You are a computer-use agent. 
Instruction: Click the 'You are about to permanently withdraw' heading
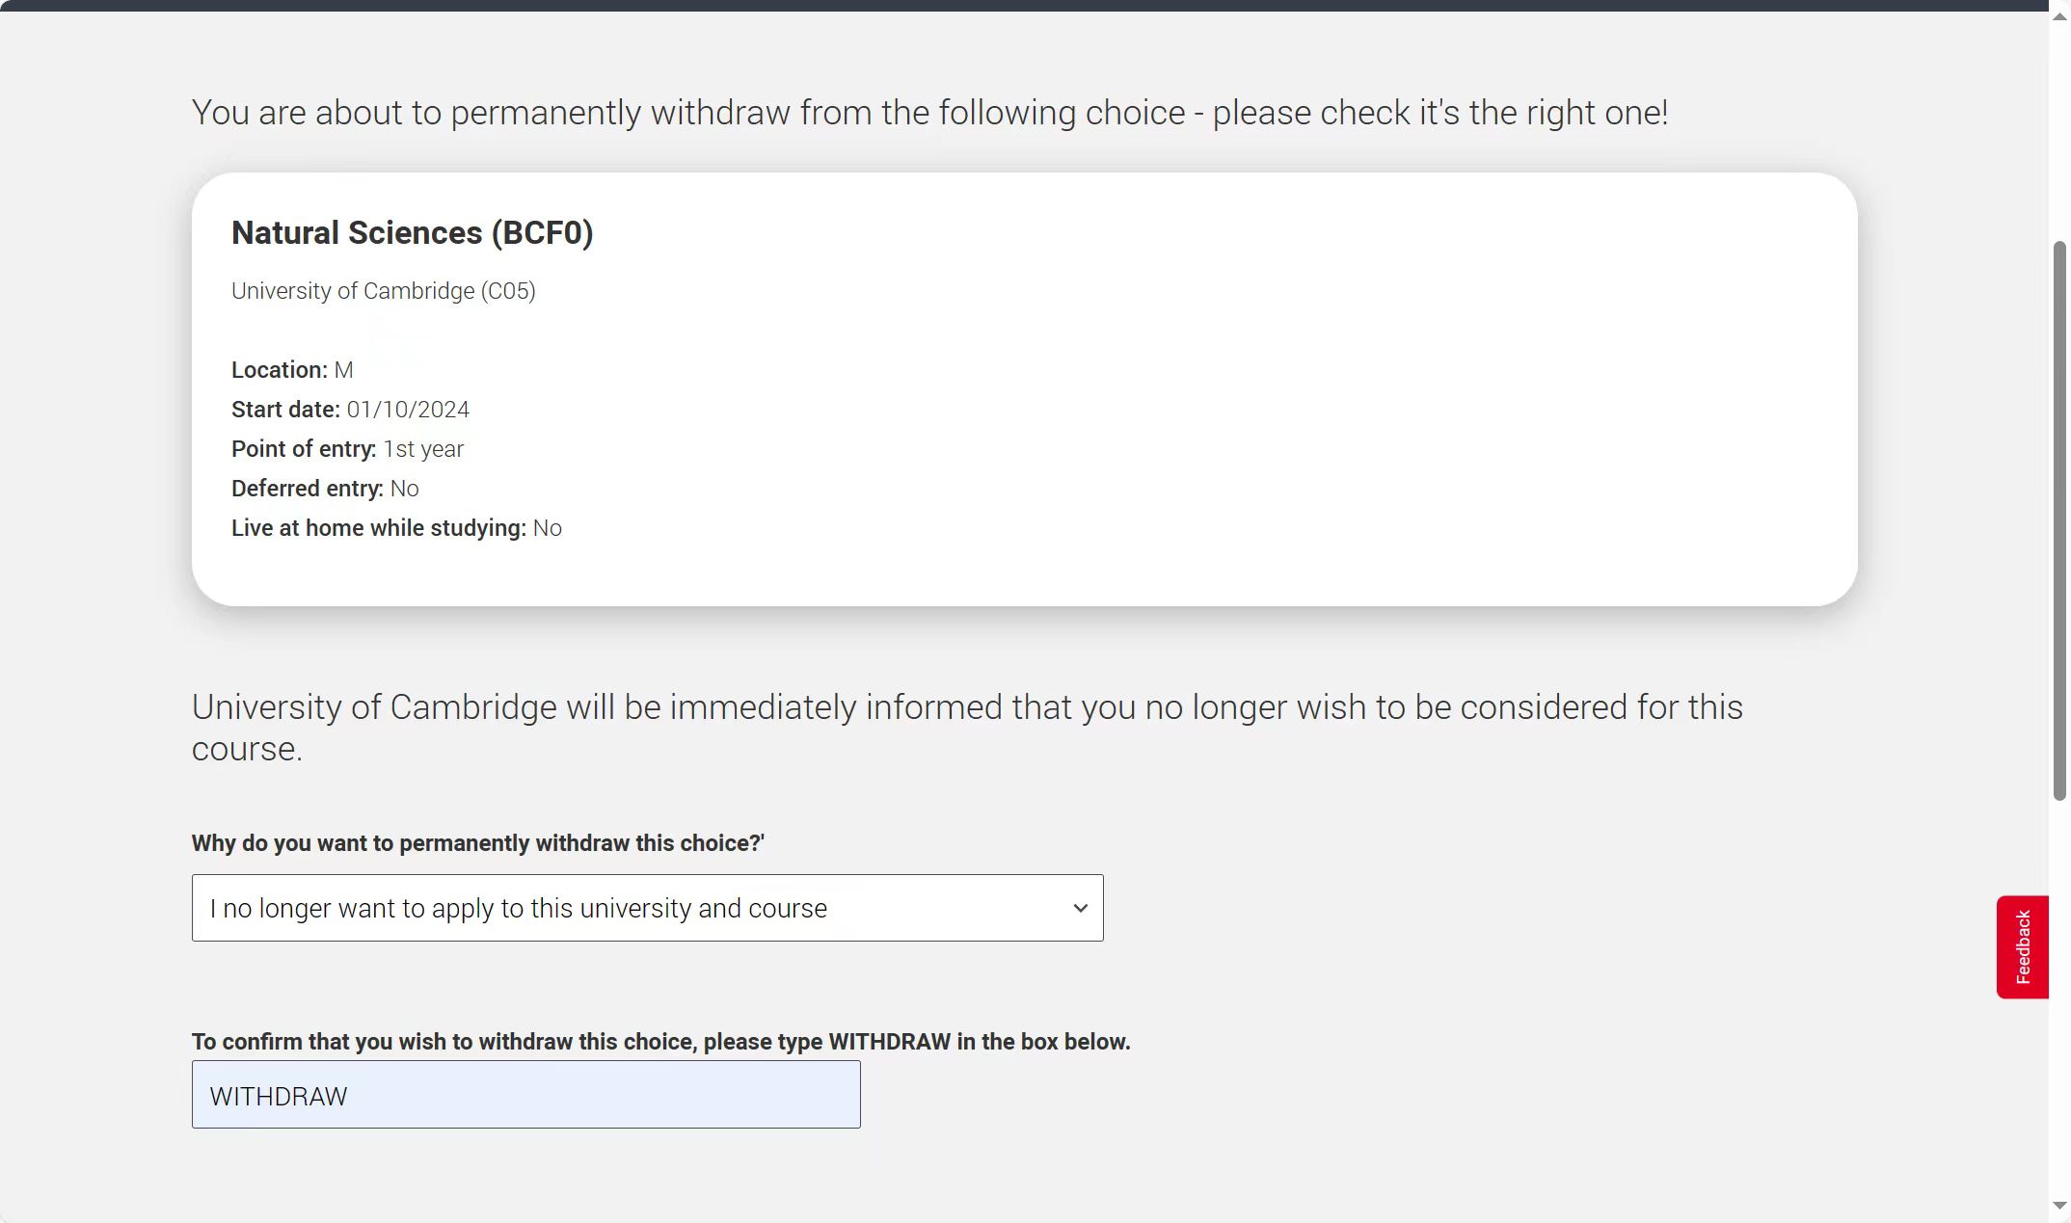[x=929, y=113]
